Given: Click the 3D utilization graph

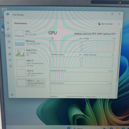Looking at the screenshot, I should (65, 46).
